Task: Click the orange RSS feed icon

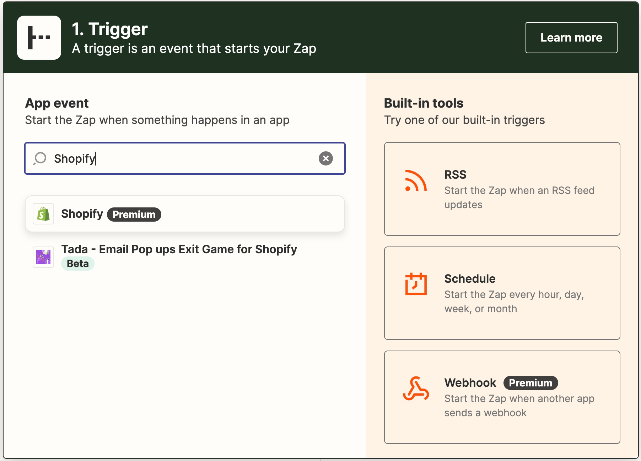Action: pyautogui.click(x=416, y=181)
